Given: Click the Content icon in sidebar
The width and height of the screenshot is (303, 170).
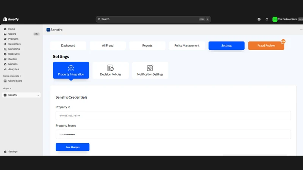Looking at the screenshot, I should (x=5, y=59).
